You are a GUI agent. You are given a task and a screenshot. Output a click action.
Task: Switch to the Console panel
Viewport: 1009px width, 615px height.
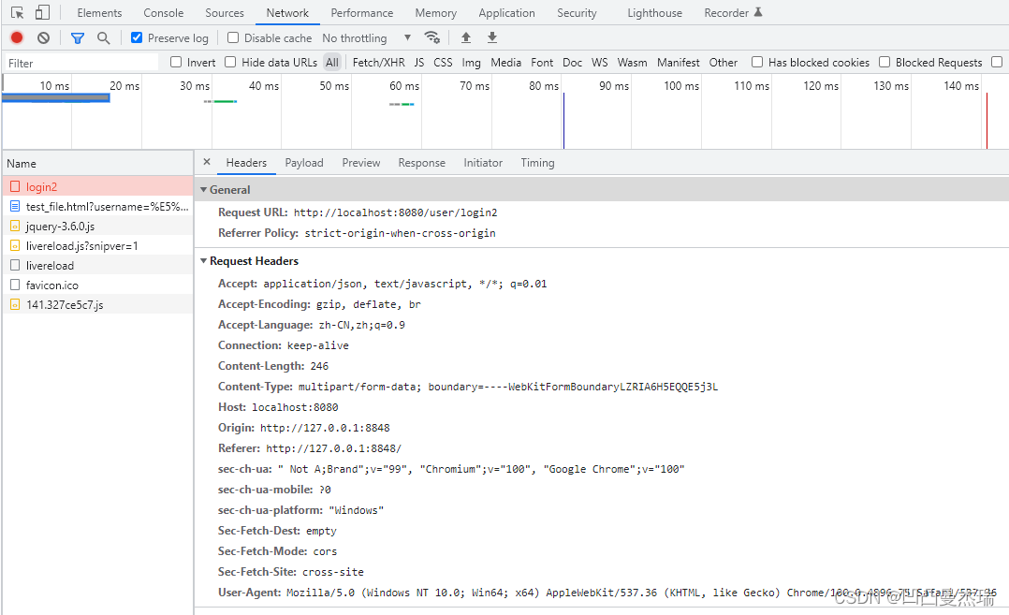pos(164,13)
